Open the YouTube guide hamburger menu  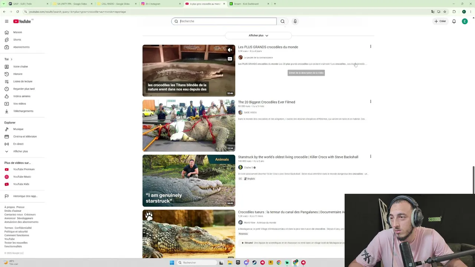[7, 22]
